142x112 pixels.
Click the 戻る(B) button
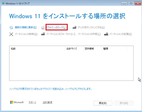103,103
